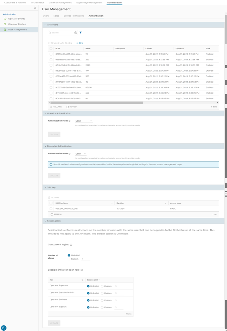Select Custom for Number of allows

coord(69,259)
